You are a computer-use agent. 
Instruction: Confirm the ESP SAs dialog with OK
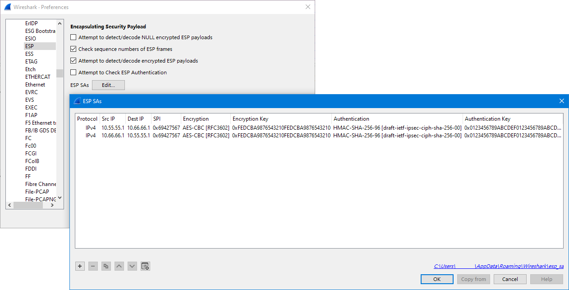pos(437,279)
